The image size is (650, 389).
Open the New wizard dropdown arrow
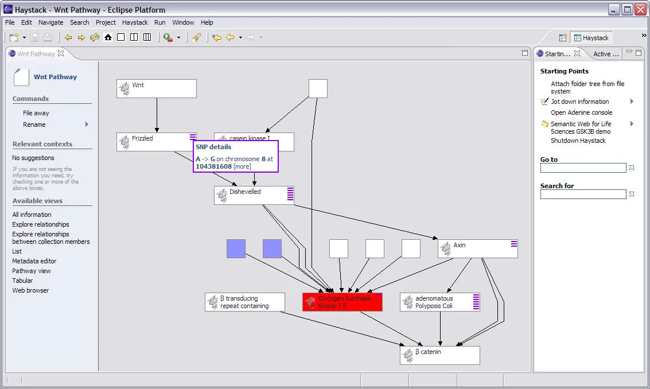click(24, 38)
